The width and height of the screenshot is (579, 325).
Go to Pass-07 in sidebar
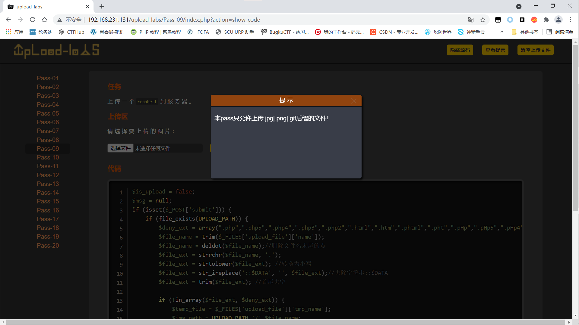[48, 131]
